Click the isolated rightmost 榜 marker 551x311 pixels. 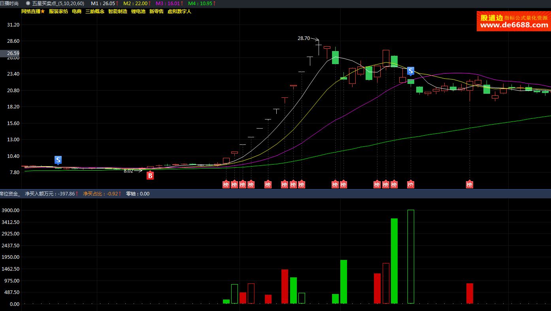click(x=470, y=184)
